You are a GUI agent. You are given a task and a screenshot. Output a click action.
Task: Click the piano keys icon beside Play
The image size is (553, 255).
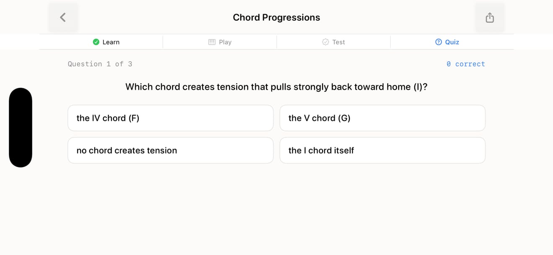(x=212, y=42)
